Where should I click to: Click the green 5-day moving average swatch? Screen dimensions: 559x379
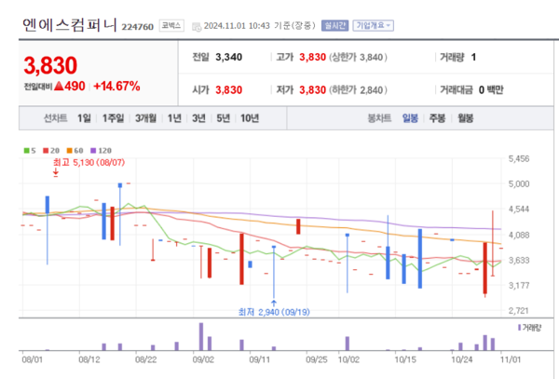coord(26,151)
